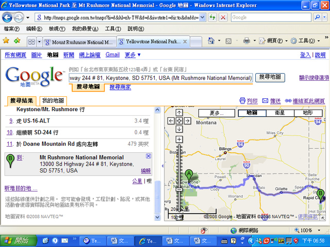Image resolution: width=330 pixels, height=247 pixels.
Task: Pan the map up with arrow button
Action: pyautogui.click(x=179, y=113)
